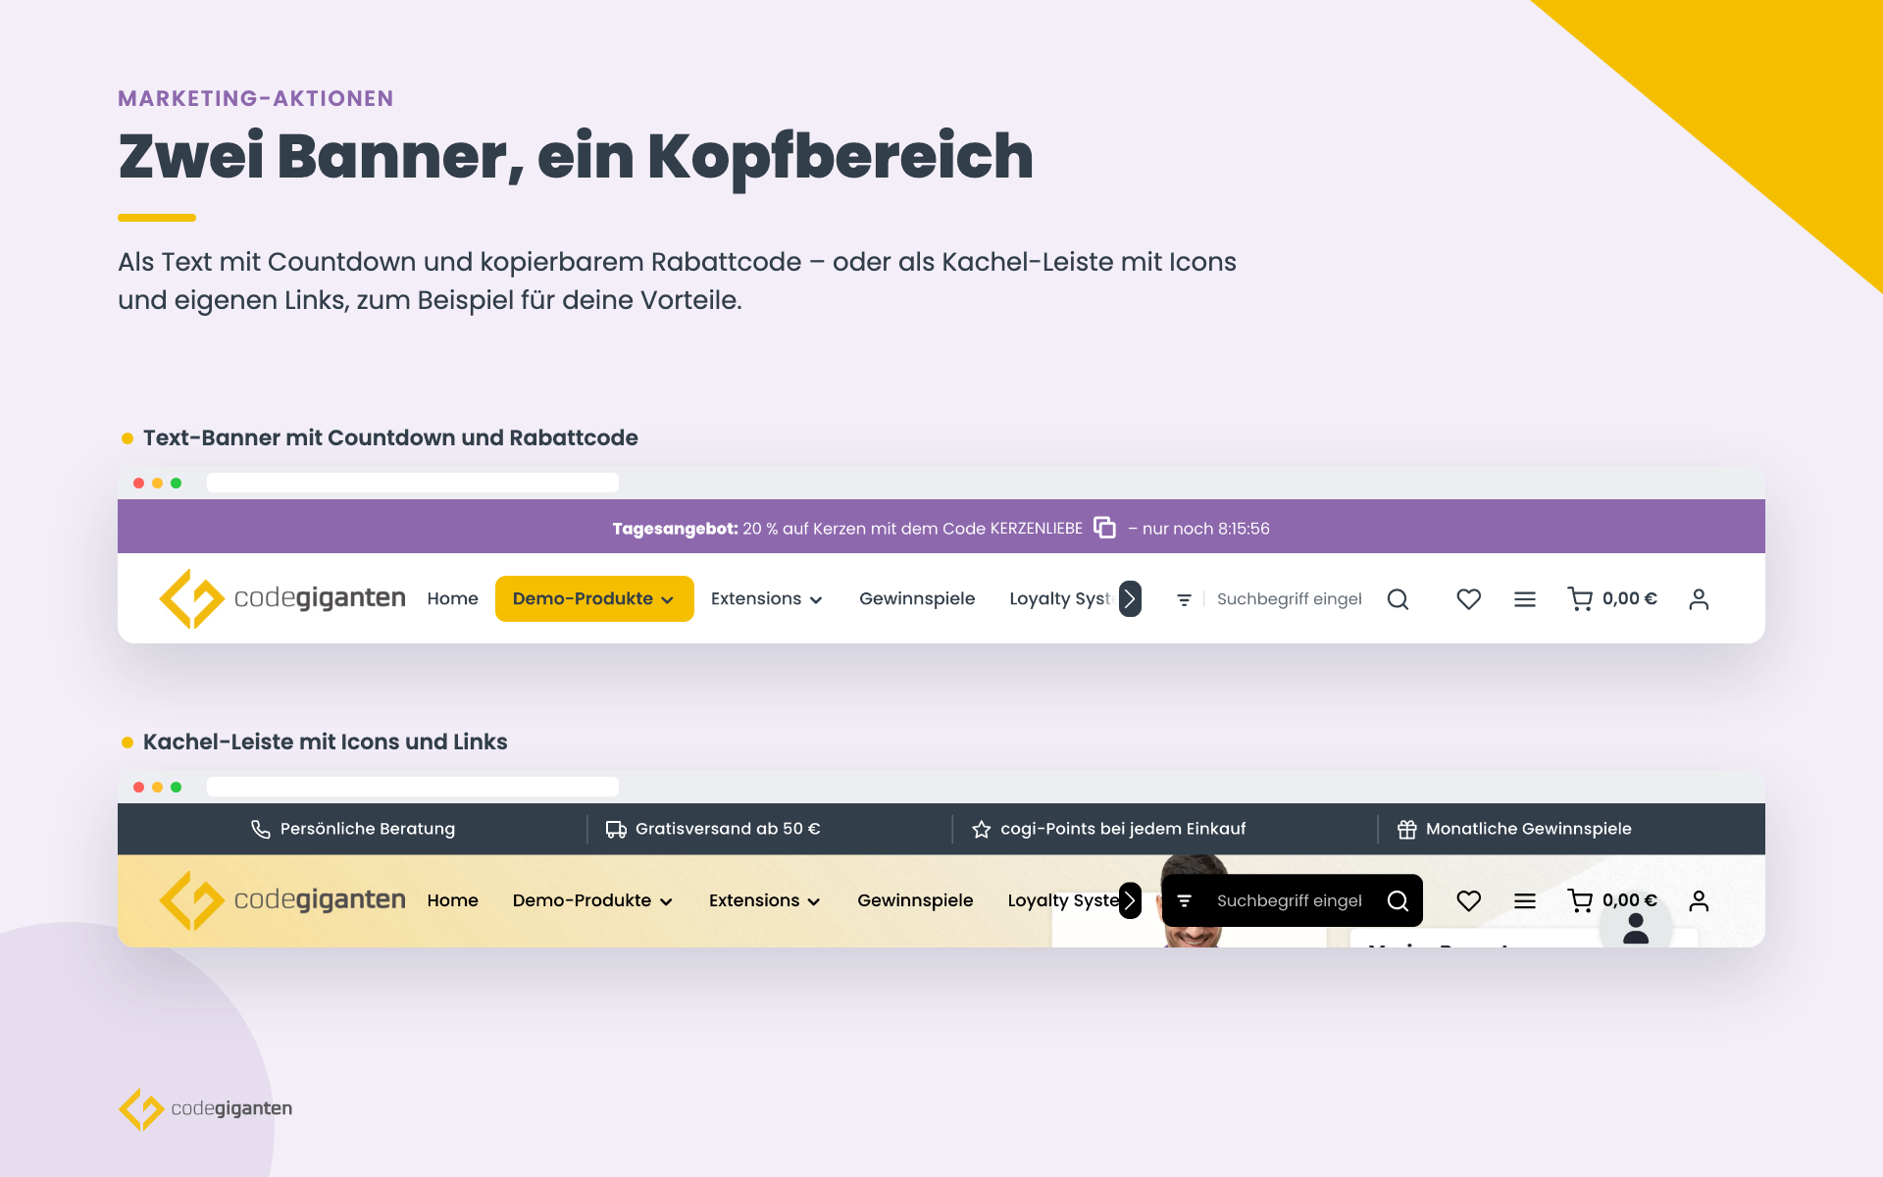
Task: Click codegiganten logo in upper header
Action: [282, 598]
